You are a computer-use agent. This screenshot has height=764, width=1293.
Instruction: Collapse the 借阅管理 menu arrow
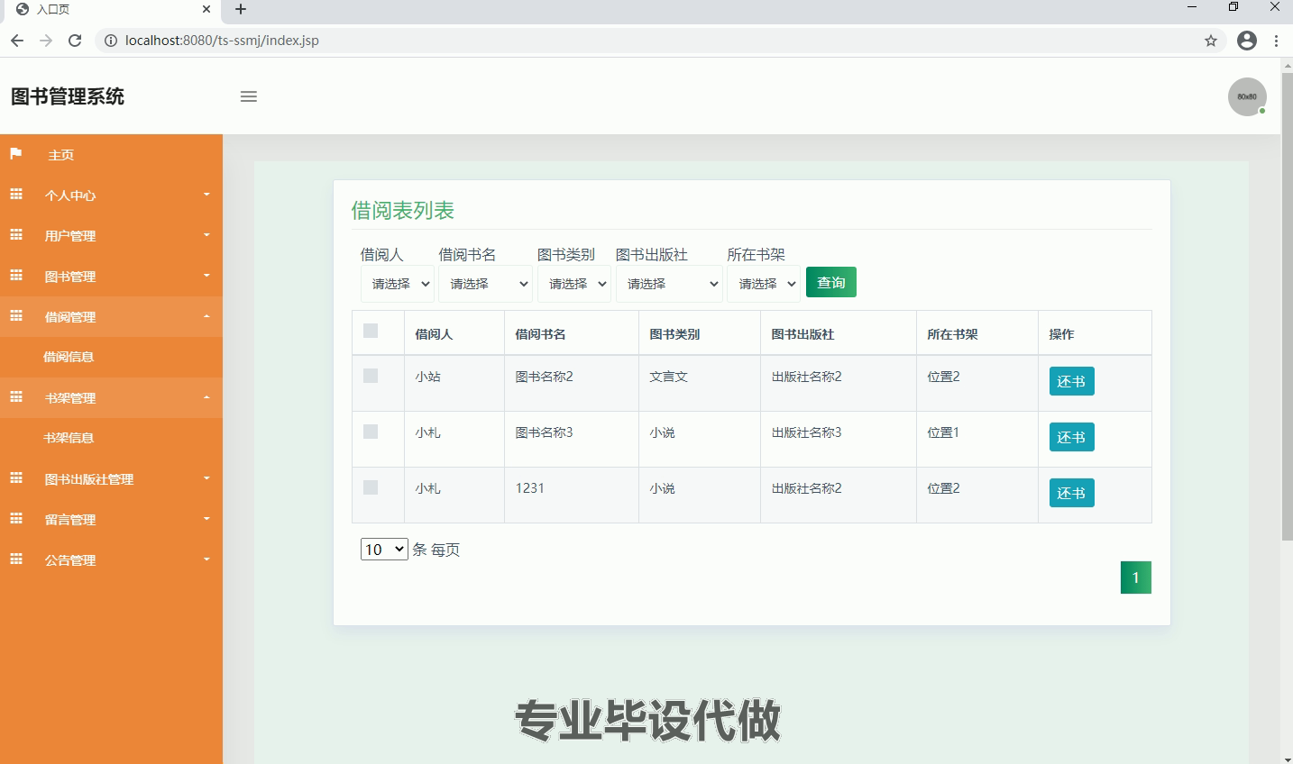coord(206,316)
